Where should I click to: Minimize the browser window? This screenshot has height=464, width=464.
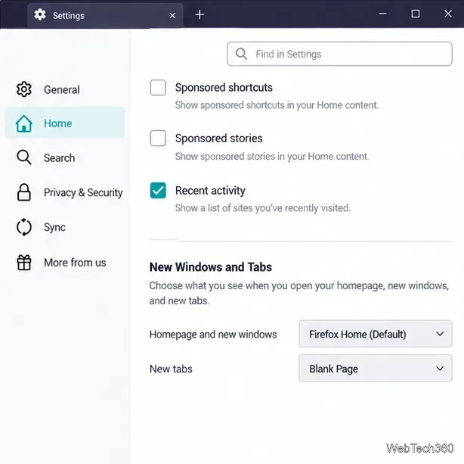click(x=382, y=14)
